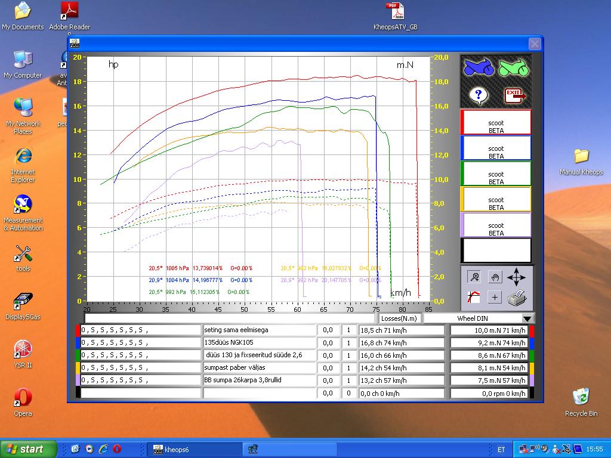Open the My Computer desktop icon

point(23,64)
